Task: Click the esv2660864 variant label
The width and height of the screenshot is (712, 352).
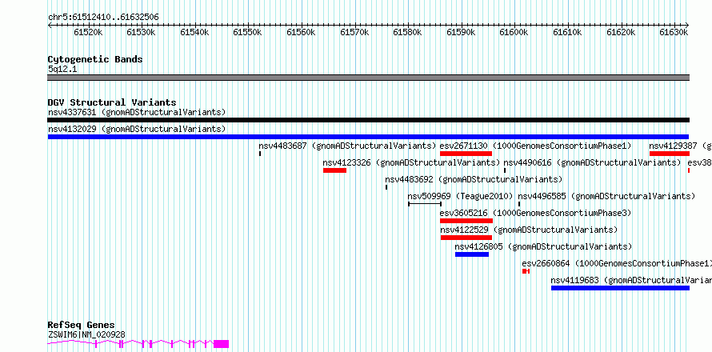Action: [x=617, y=263]
